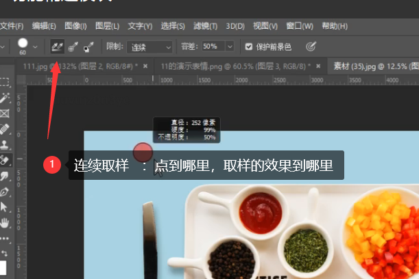Choose Sampling: Once eyedropper icon
This screenshot has width=419, height=279.
73,46
